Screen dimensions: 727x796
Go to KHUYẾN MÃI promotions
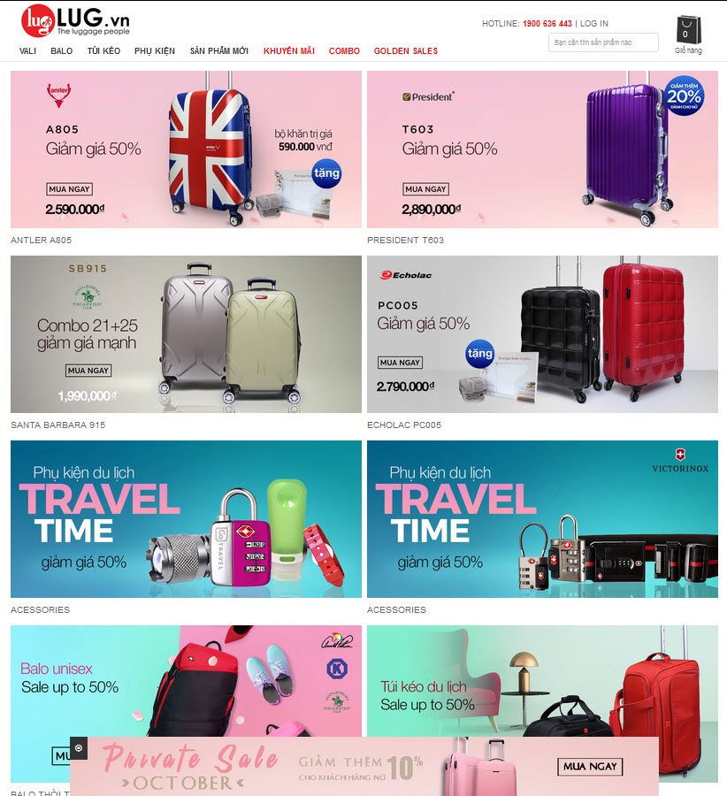click(x=289, y=50)
